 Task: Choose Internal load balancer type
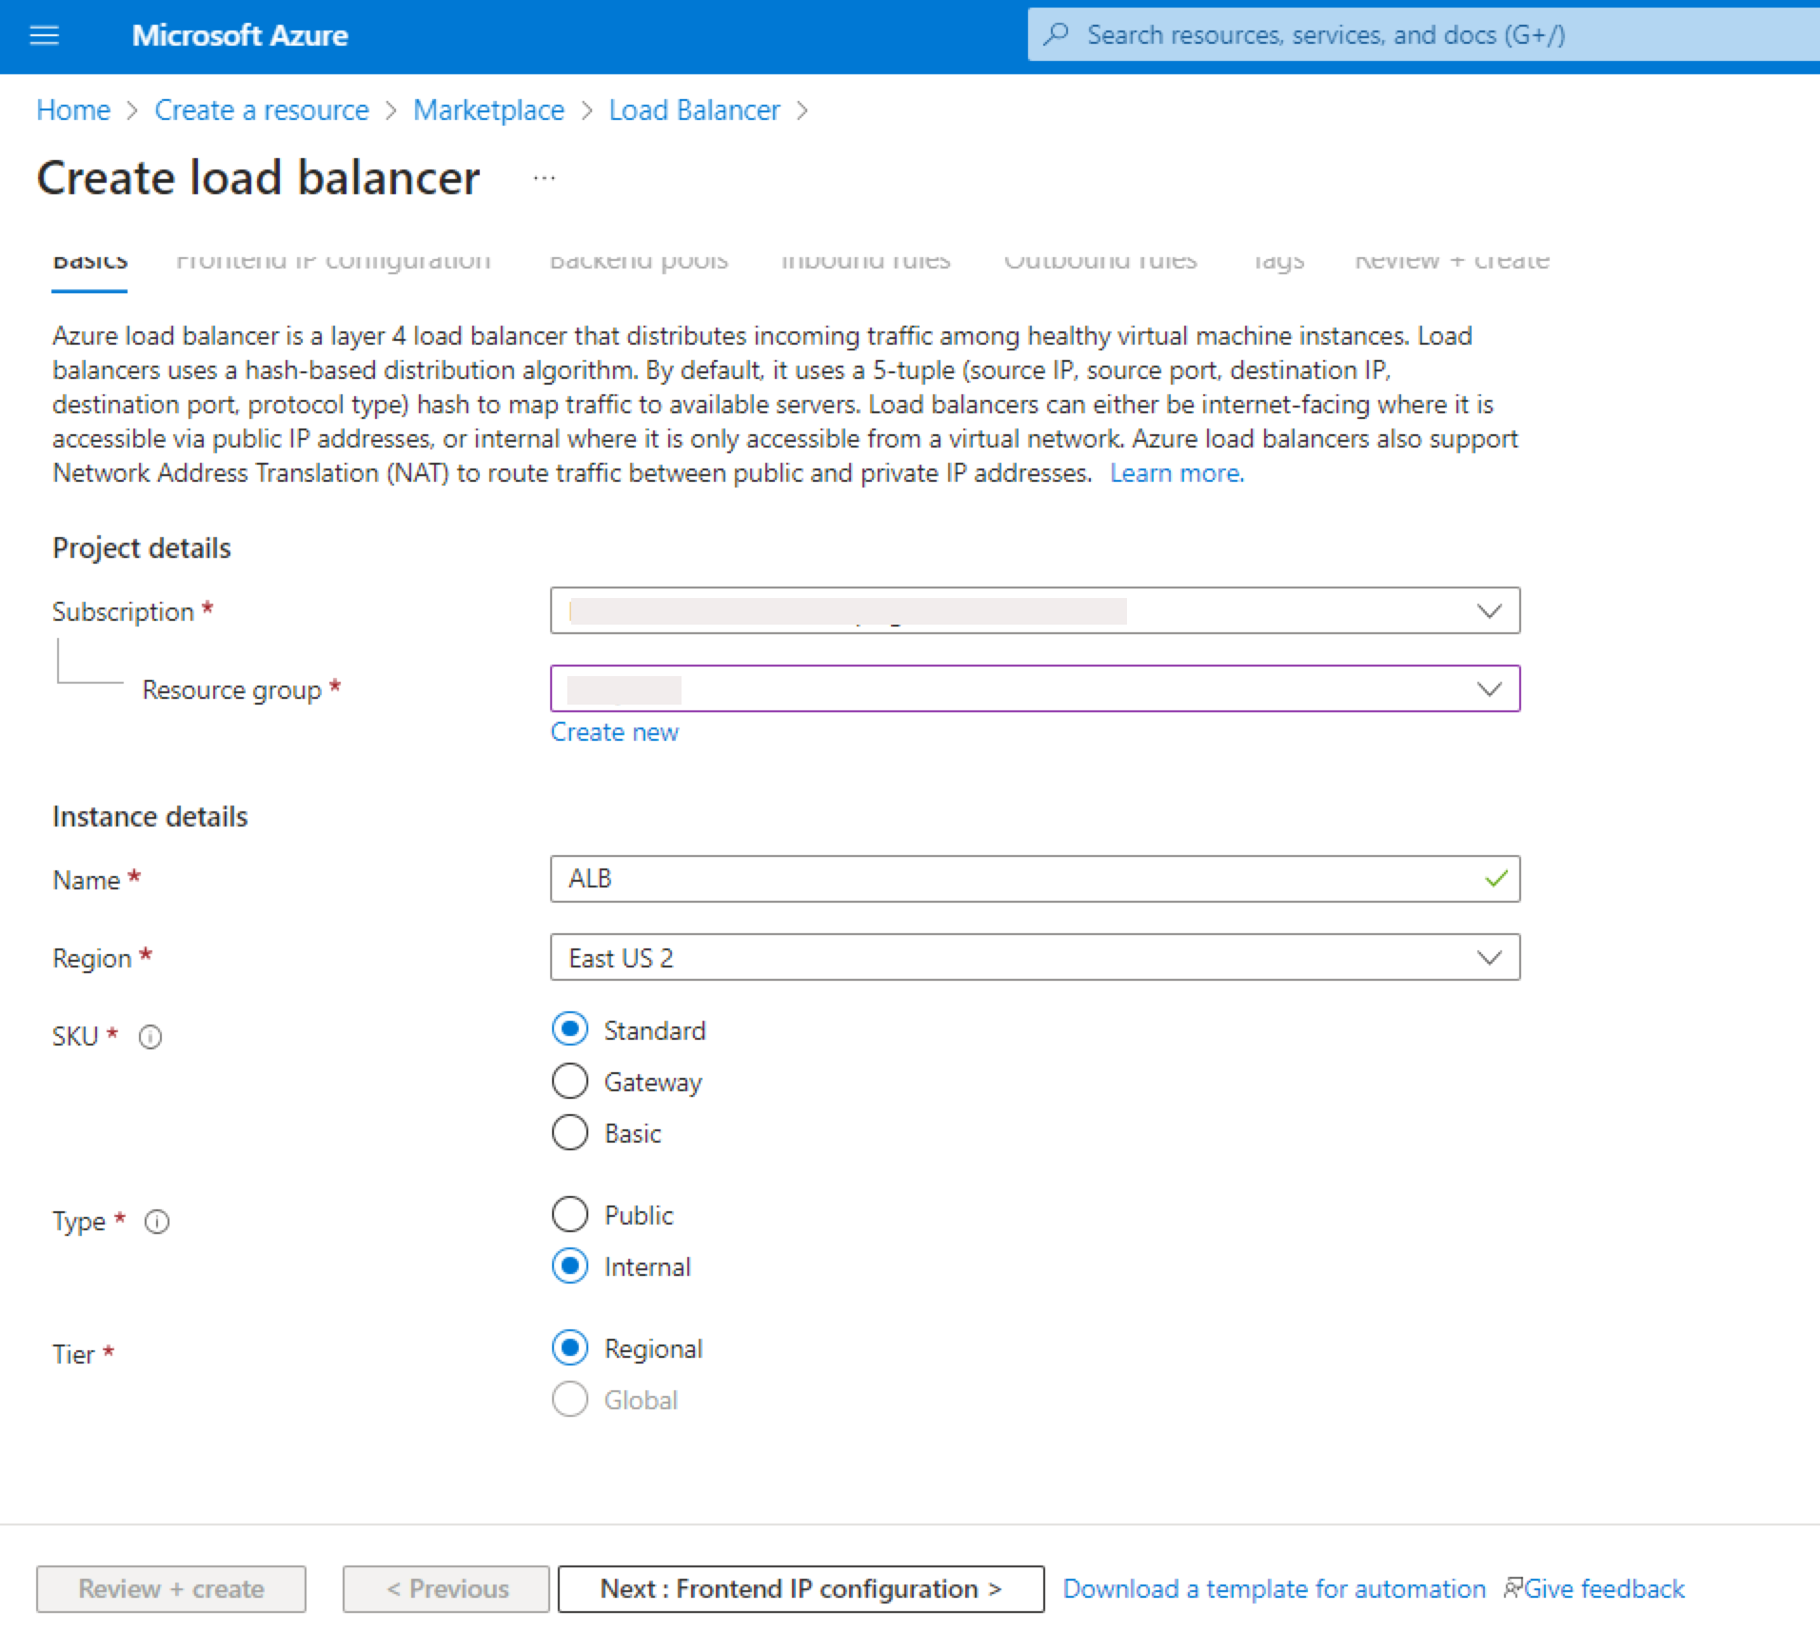coord(570,1265)
